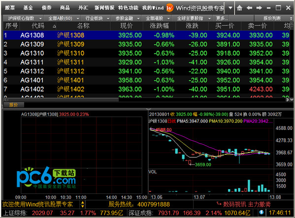295x218 pixels.
Task: Click the 更多... button
Action: pyautogui.click(x=222, y=18)
